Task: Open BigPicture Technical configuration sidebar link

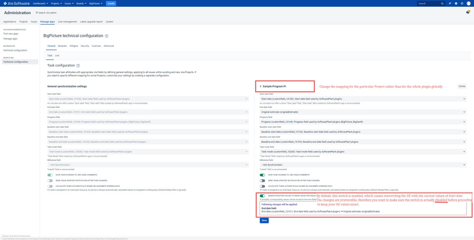Action: [20, 62]
